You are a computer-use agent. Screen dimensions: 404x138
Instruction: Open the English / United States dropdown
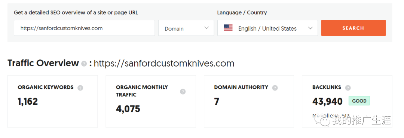[267, 28]
